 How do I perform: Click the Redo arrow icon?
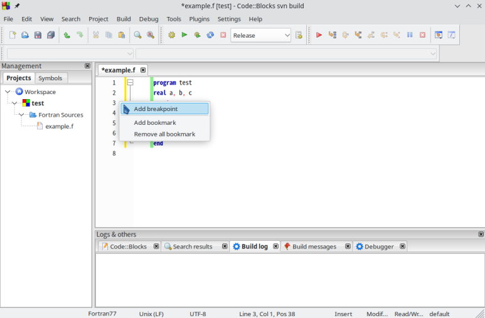[x=80, y=35]
